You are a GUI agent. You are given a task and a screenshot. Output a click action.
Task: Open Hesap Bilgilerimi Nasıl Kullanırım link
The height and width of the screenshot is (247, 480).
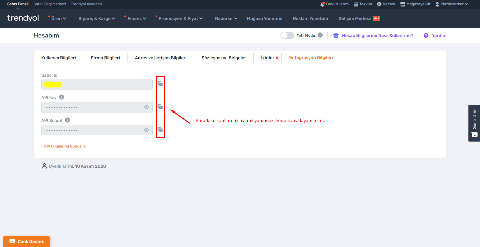tap(373, 35)
